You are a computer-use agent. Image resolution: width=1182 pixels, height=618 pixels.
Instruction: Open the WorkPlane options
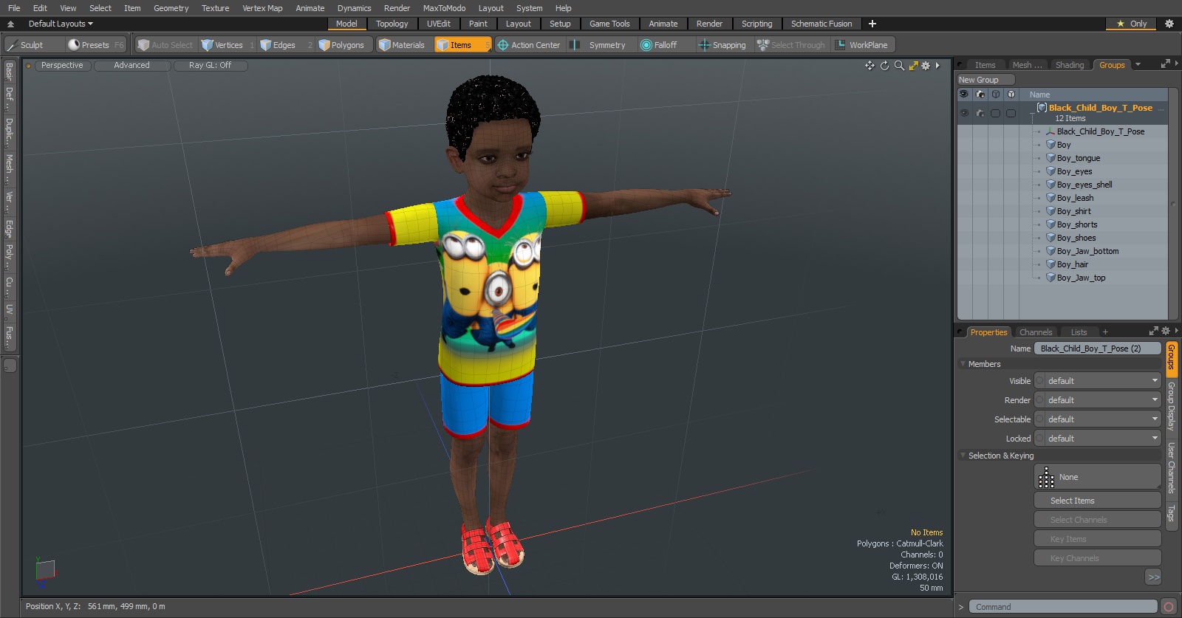pos(863,45)
